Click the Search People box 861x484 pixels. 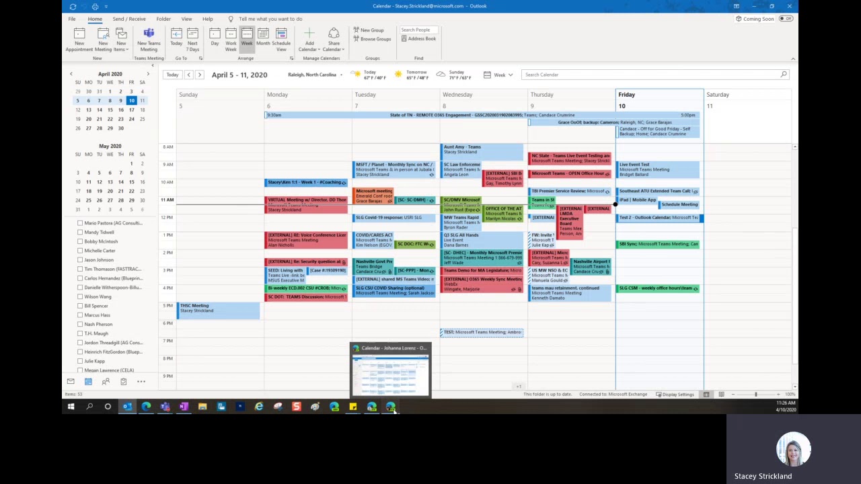418,30
